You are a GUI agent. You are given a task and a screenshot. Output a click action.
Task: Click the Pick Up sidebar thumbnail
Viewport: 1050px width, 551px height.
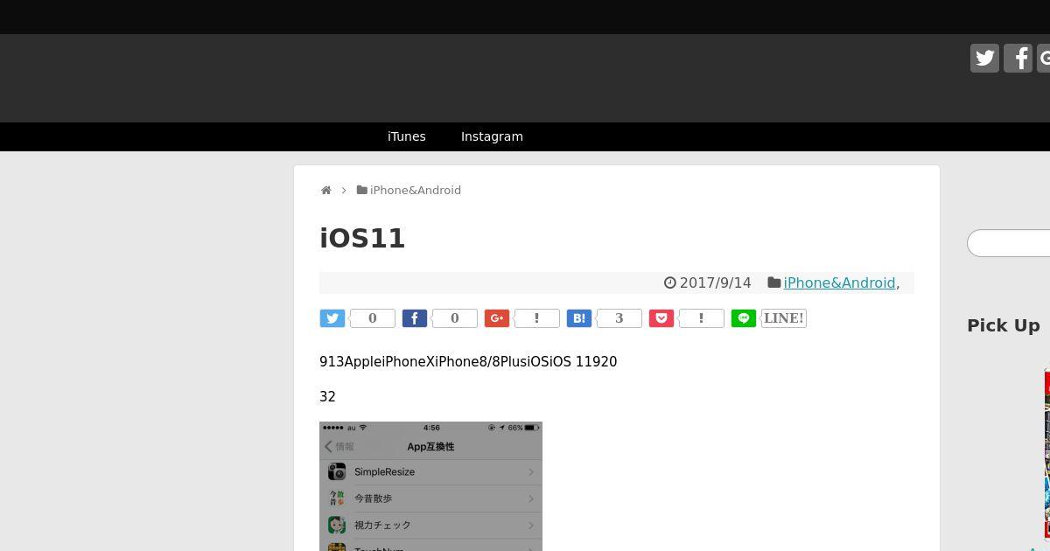pyautogui.click(x=1047, y=453)
